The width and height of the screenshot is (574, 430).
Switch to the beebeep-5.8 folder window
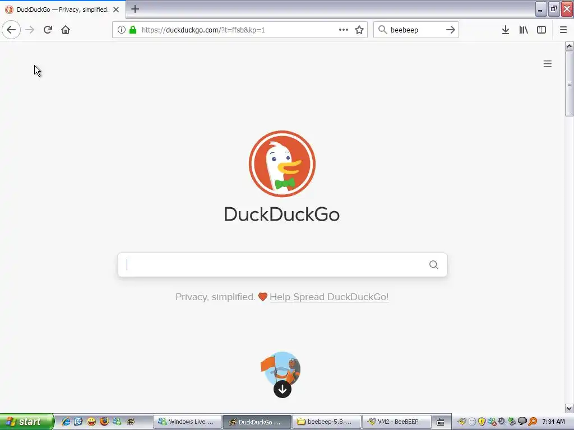pos(327,422)
